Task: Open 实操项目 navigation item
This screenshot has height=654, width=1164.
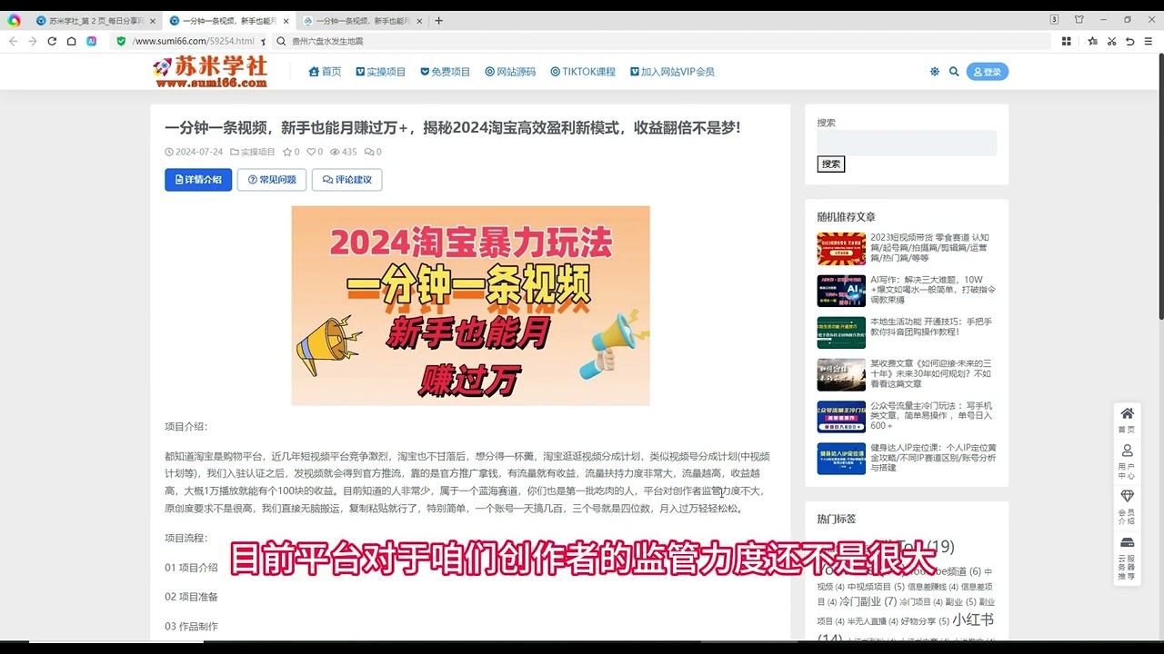Action: [x=381, y=72]
